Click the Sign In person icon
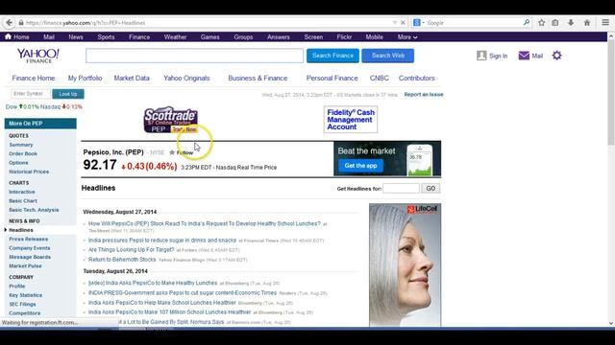 (x=481, y=56)
